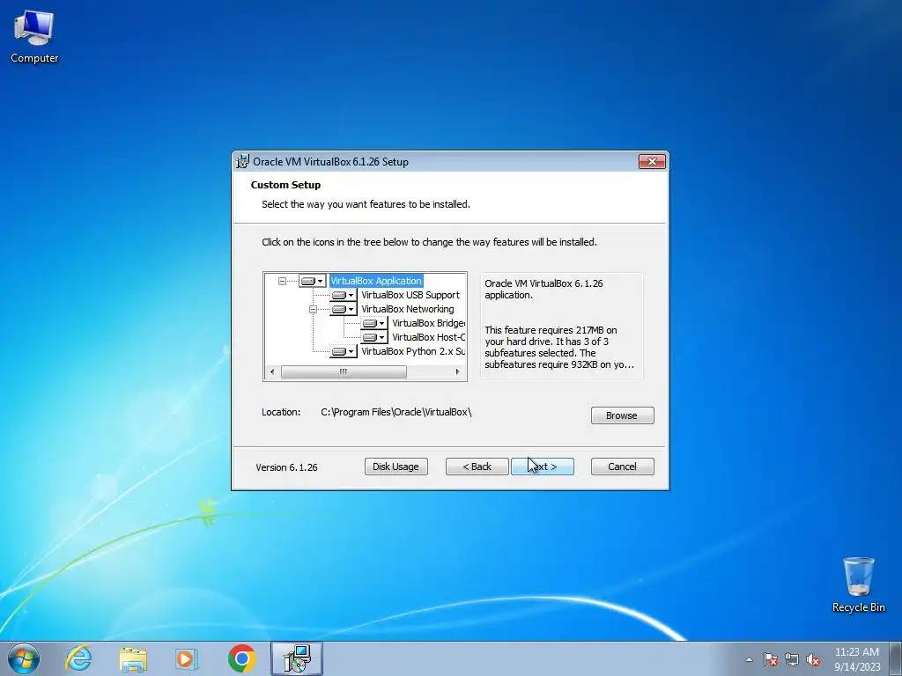The image size is (902, 676).
Task: Click the feature tree scroll left arrow
Action: click(272, 372)
